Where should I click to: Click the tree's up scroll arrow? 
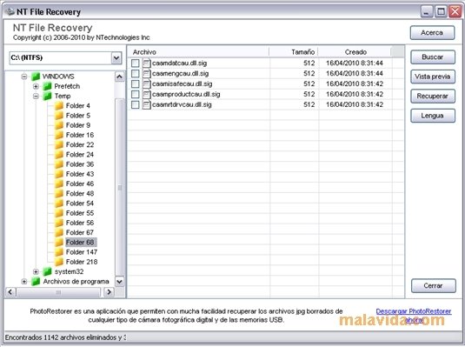(x=120, y=77)
